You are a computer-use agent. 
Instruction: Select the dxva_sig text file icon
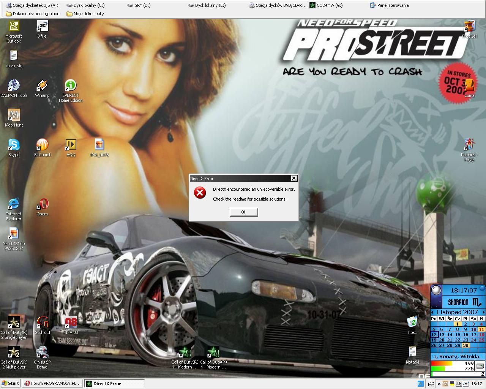coord(14,59)
